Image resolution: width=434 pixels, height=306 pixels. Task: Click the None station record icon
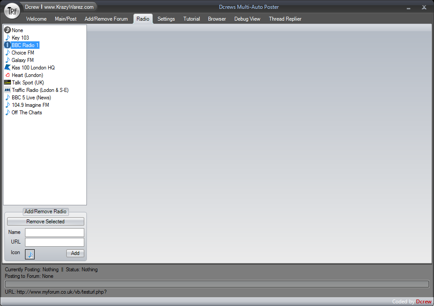click(x=7, y=30)
